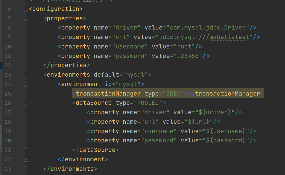
Task: Click the ${driver} placeholder value
Action: click(x=215, y=112)
